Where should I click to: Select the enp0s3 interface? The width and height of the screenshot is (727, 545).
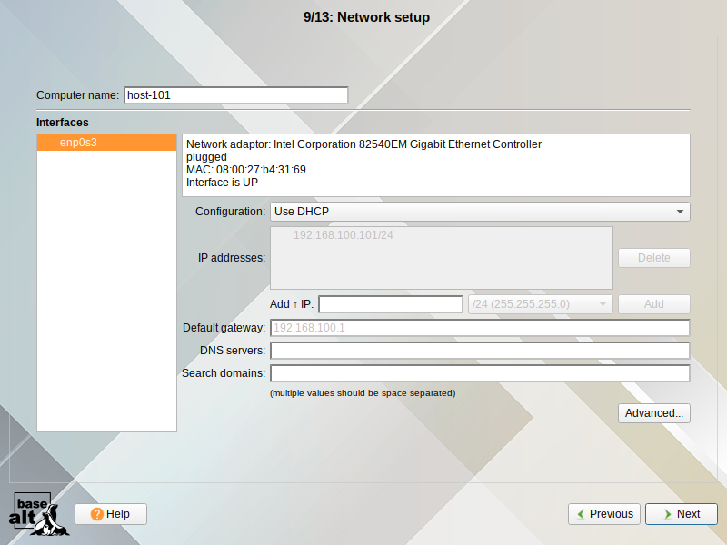(106, 143)
